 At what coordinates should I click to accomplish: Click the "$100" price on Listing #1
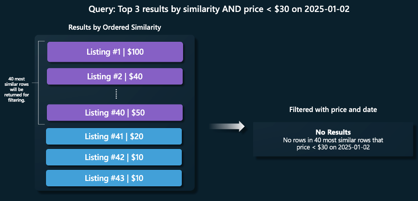point(135,52)
